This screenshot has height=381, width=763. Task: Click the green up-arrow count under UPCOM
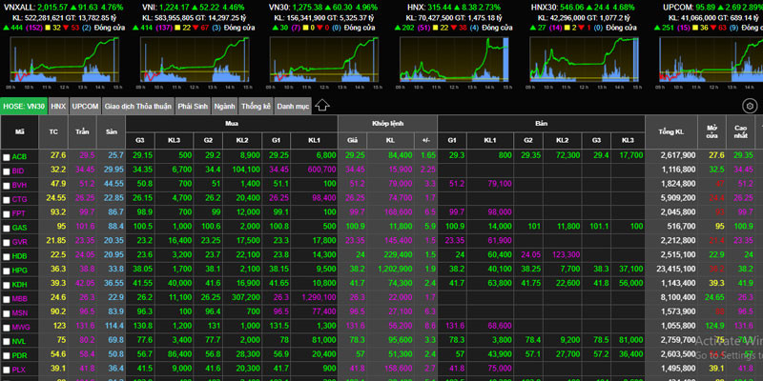(669, 28)
